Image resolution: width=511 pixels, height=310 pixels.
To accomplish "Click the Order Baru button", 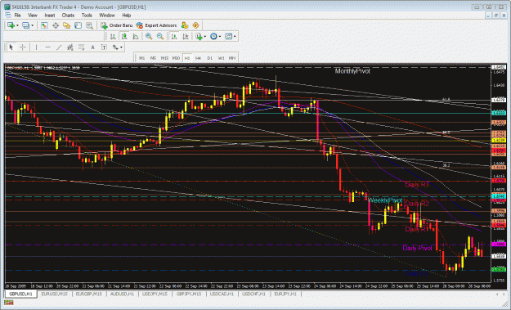I will coord(117,25).
